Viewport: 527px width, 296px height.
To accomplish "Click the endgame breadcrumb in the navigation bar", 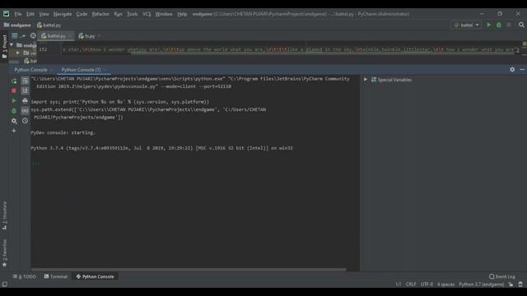I will click(x=17, y=25).
